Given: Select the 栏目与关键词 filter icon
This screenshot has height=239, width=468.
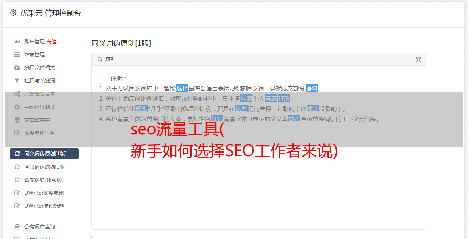Looking at the screenshot, I should point(17,81).
